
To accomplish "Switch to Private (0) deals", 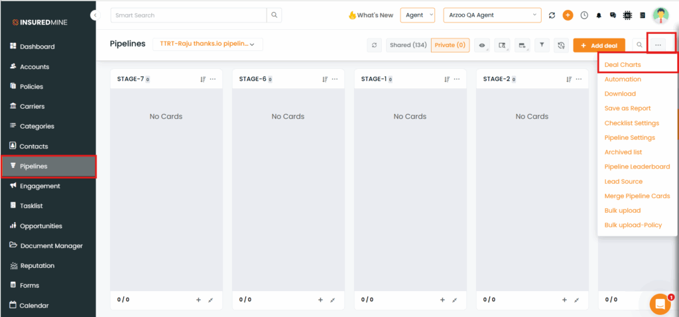I will pos(450,45).
